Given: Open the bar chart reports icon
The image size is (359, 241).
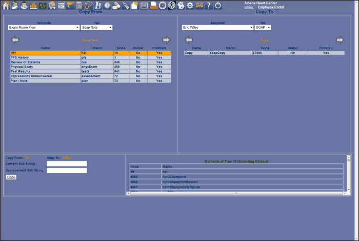Looking at the screenshot, I should coord(33,5).
